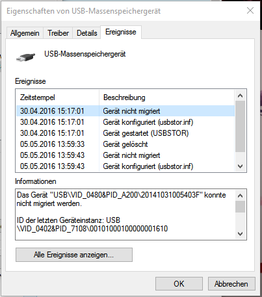Close the properties dialog with X
262x297 pixels.
click(250, 10)
